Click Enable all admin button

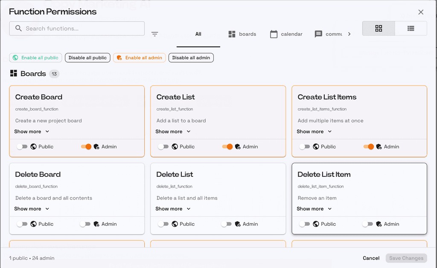[140, 58]
